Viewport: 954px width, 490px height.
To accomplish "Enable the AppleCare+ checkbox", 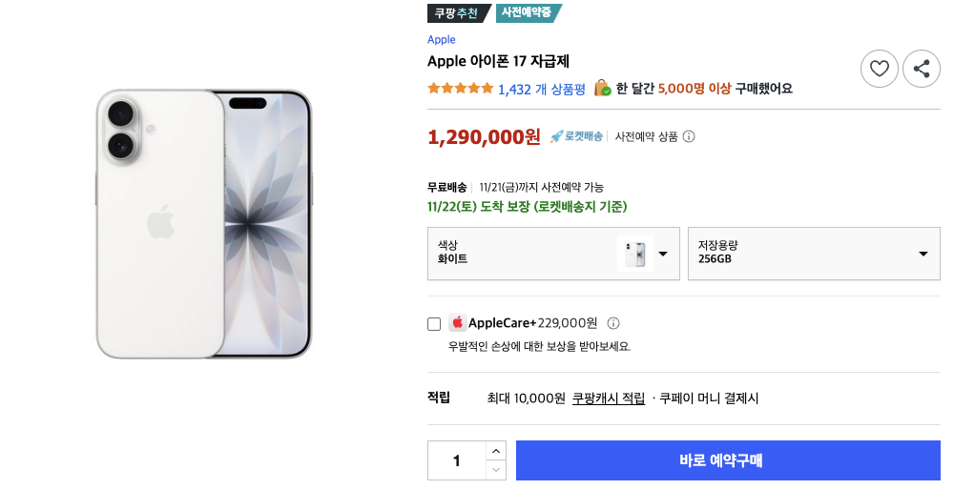I will (x=434, y=324).
